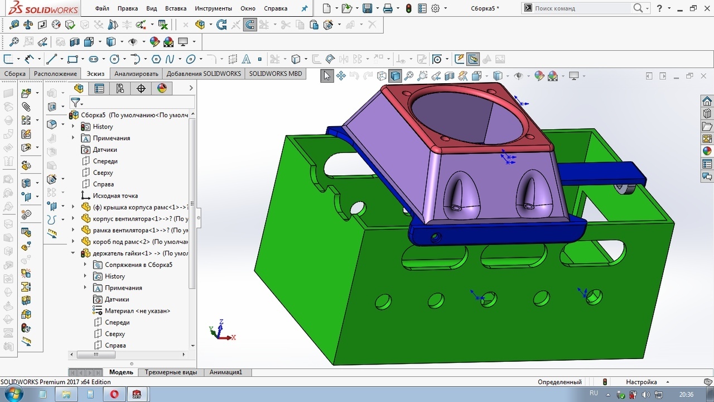Select the Corner Rectangle sketch tool
714x402 pixels.
(73, 59)
